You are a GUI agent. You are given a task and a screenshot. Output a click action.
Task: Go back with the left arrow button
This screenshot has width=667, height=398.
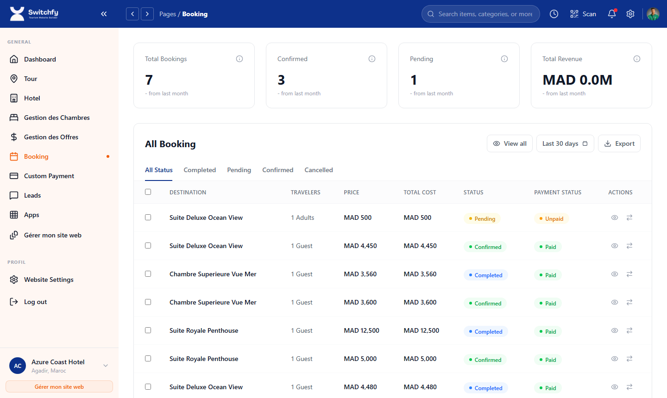click(132, 14)
